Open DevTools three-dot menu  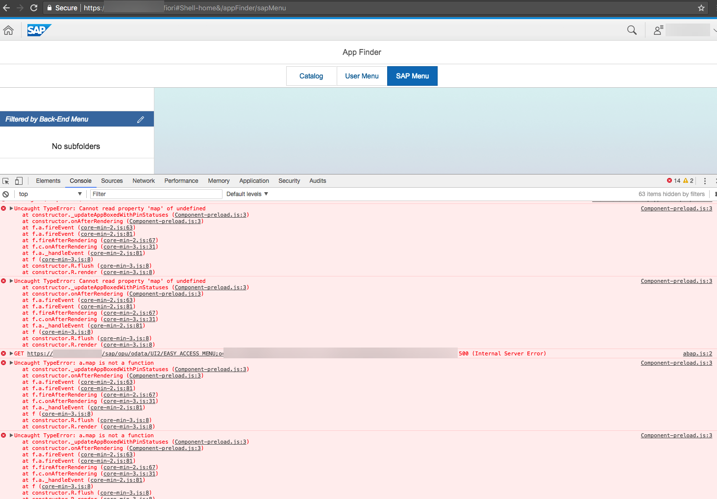pyautogui.click(x=705, y=181)
